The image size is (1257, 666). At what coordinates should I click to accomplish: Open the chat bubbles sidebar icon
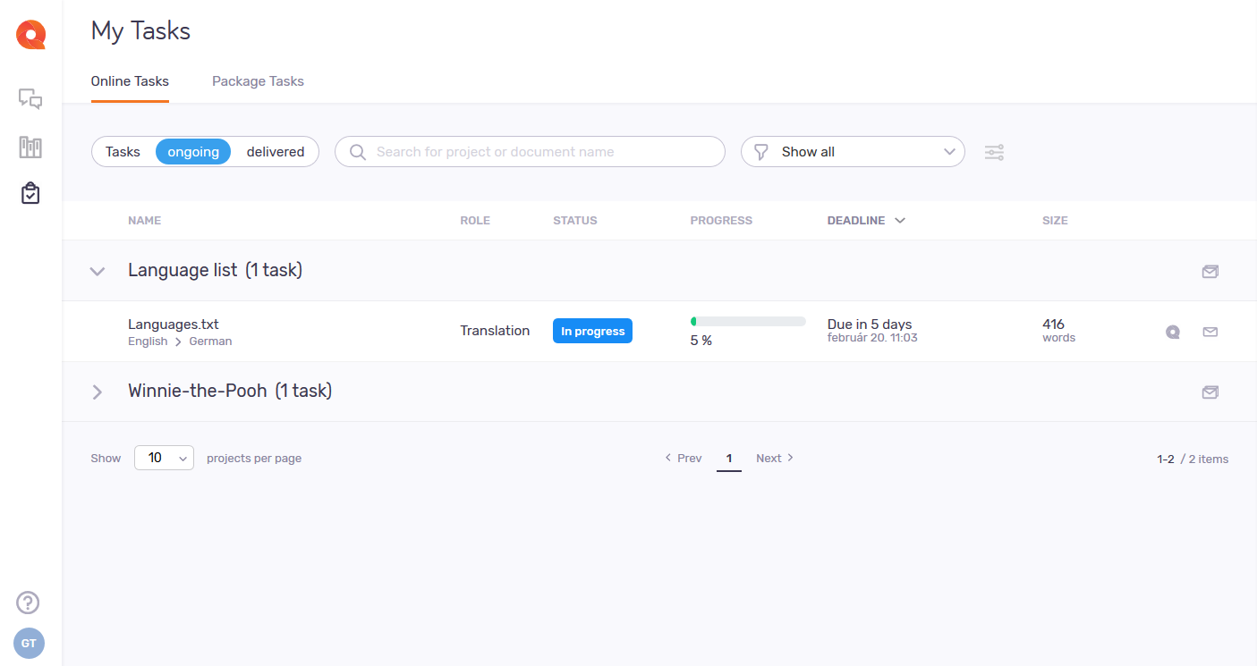pos(30,98)
